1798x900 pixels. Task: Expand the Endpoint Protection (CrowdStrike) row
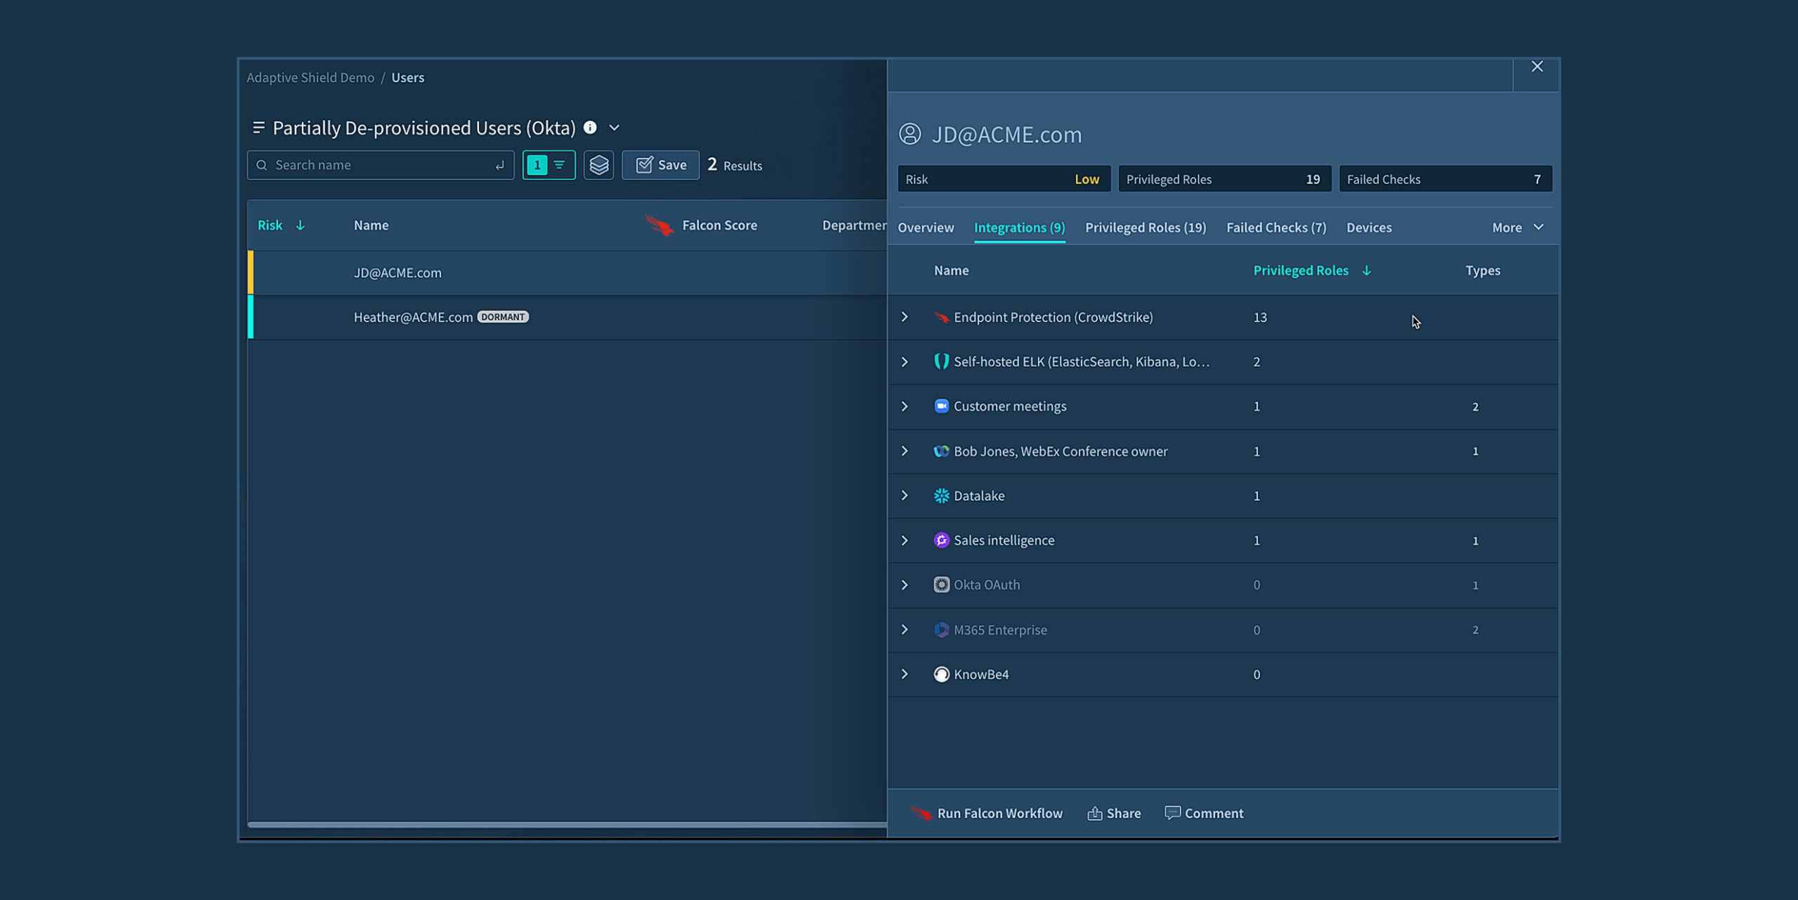[905, 317]
